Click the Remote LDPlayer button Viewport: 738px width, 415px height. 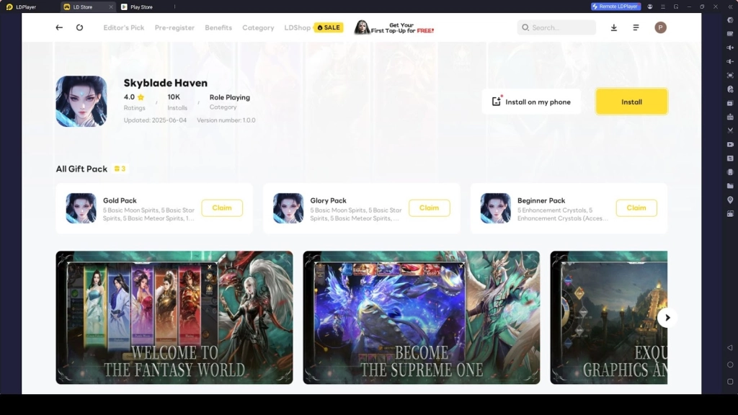(615, 6)
